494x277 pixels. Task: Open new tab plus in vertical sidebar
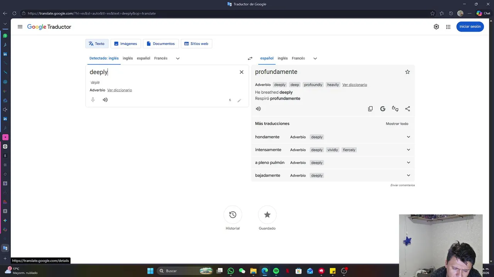coord(5,259)
